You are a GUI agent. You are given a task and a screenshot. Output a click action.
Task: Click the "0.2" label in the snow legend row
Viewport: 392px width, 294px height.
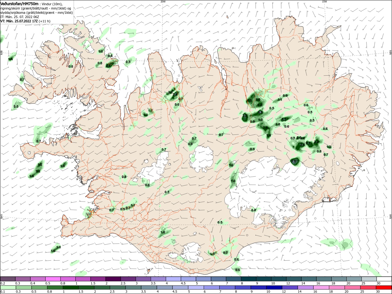tap(2, 283)
